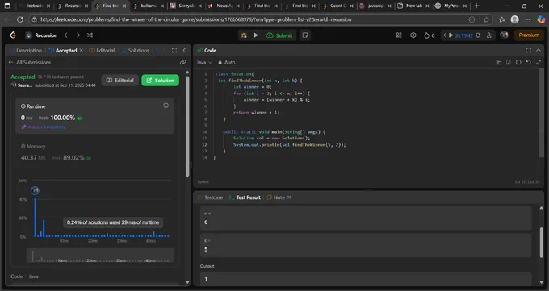The height and width of the screenshot is (291, 549).
Task: Open the Analyze Complexity link
Action: point(44,127)
